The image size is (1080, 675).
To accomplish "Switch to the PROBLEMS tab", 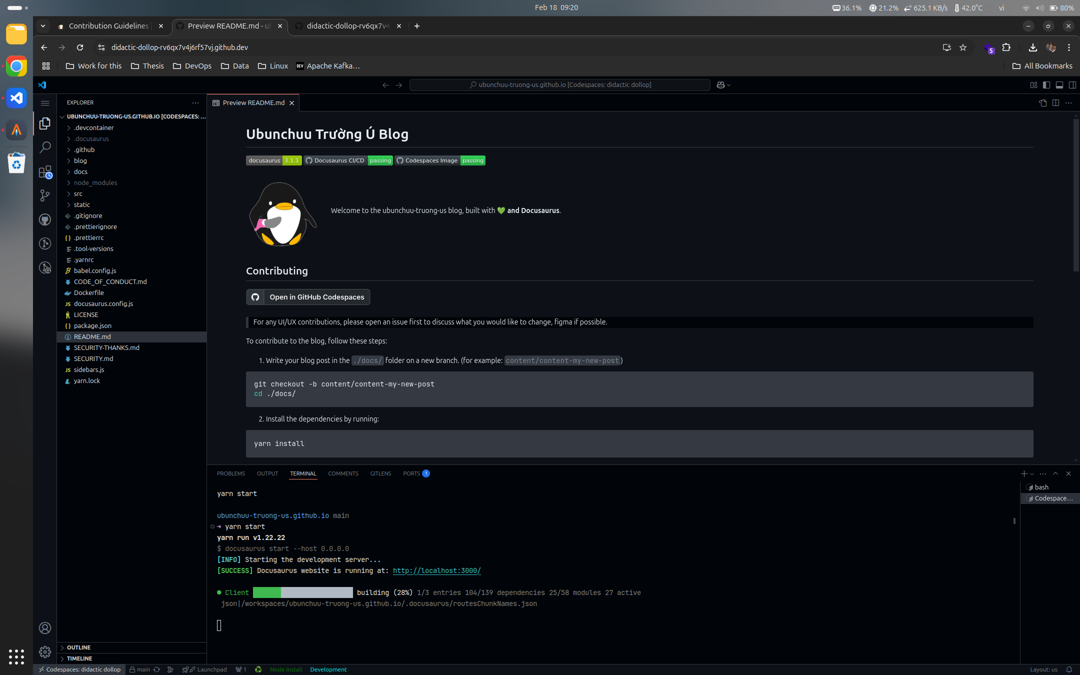I will (x=231, y=473).
